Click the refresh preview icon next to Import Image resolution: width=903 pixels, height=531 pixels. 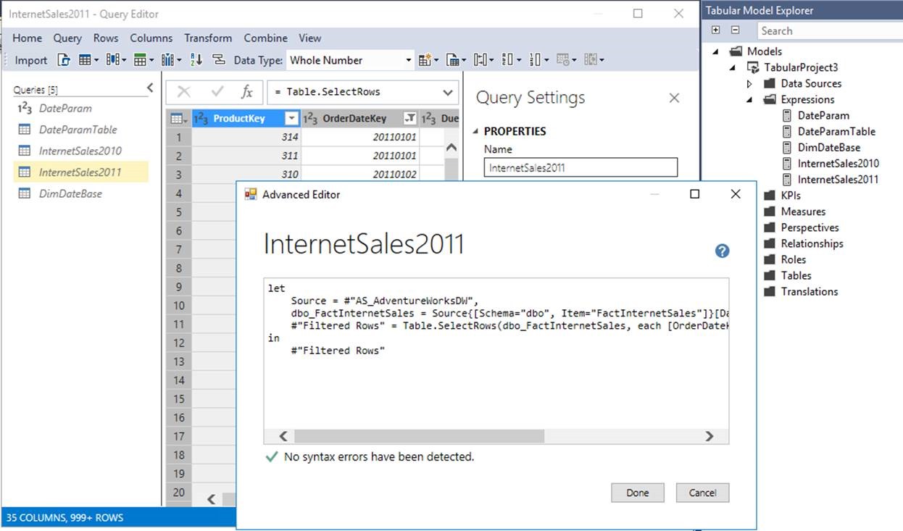click(64, 60)
